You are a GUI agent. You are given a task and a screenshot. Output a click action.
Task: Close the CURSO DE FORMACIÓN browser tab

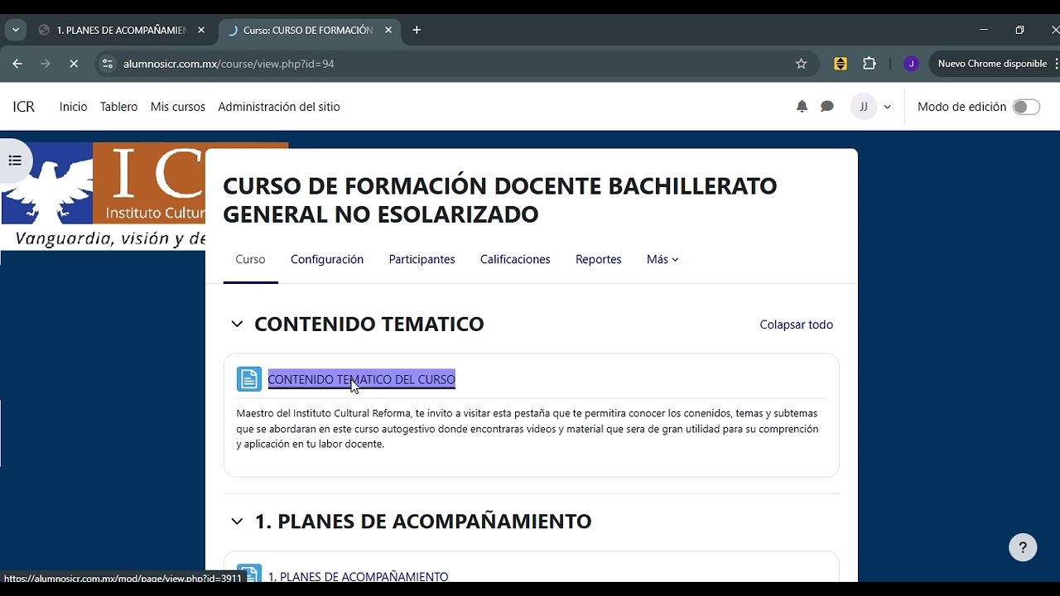(388, 30)
